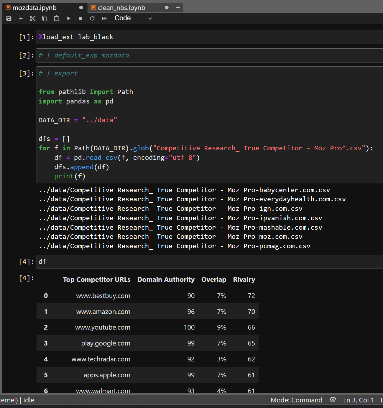
Task: Click Ln 3, Col 1 cursor position
Action: click(x=359, y=400)
